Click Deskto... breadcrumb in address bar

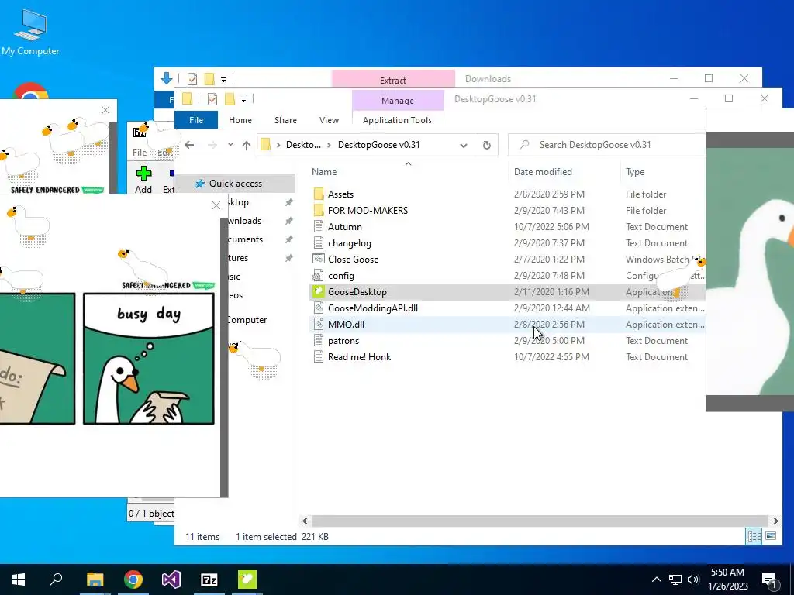303,145
